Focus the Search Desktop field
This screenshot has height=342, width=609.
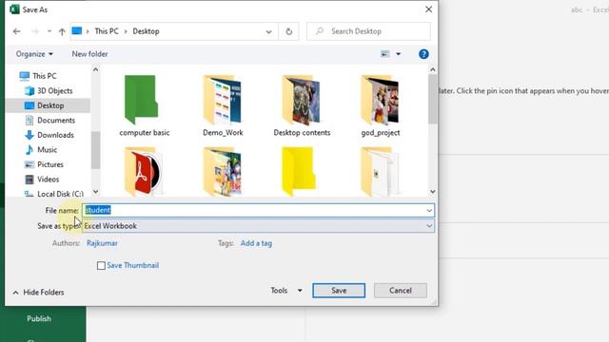[368, 31]
